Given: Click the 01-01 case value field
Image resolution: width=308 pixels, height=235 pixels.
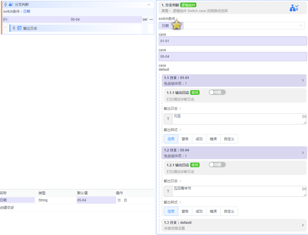Looking at the screenshot, I should pos(233,41).
